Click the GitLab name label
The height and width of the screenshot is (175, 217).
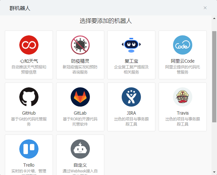click(80, 113)
